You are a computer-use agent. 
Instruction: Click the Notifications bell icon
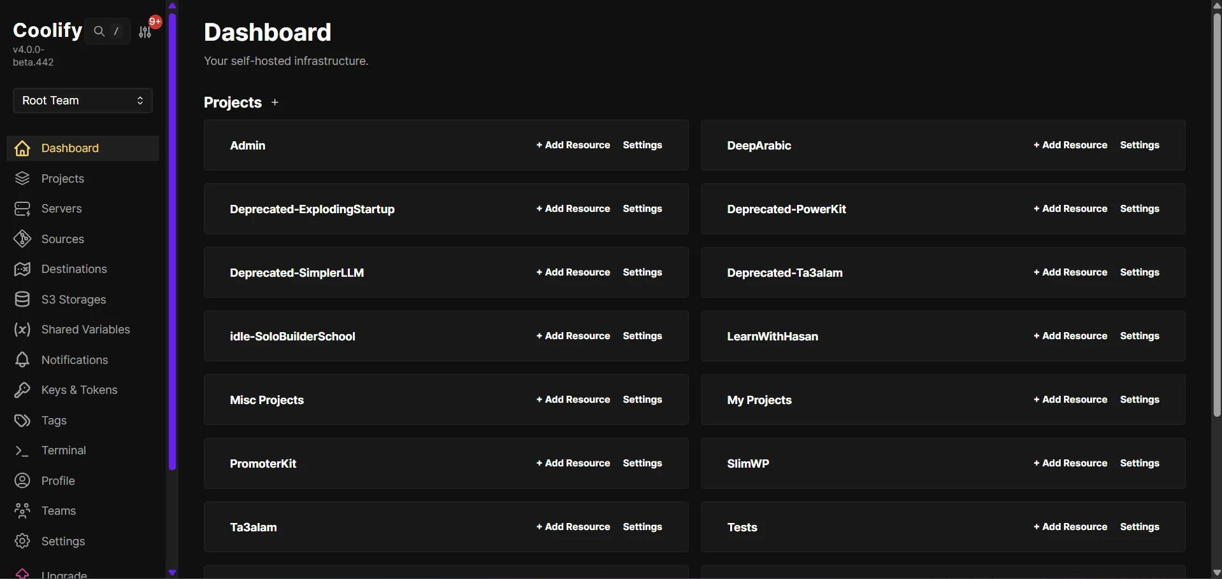pos(22,360)
